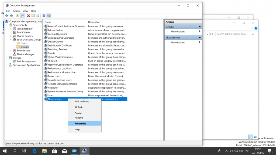Toggle Show/Hide Action Pane toolbar icon

[49, 16]
